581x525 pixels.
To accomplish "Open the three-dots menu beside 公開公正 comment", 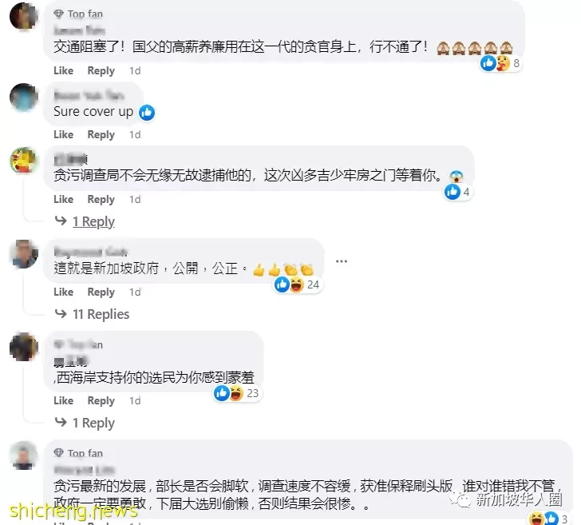I will (342, 261).
